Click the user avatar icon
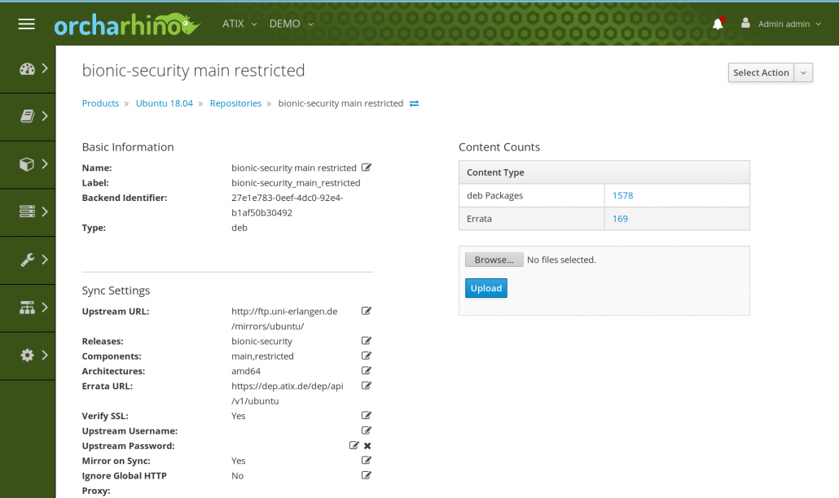839x498 pixels. (x=745, y=23)
